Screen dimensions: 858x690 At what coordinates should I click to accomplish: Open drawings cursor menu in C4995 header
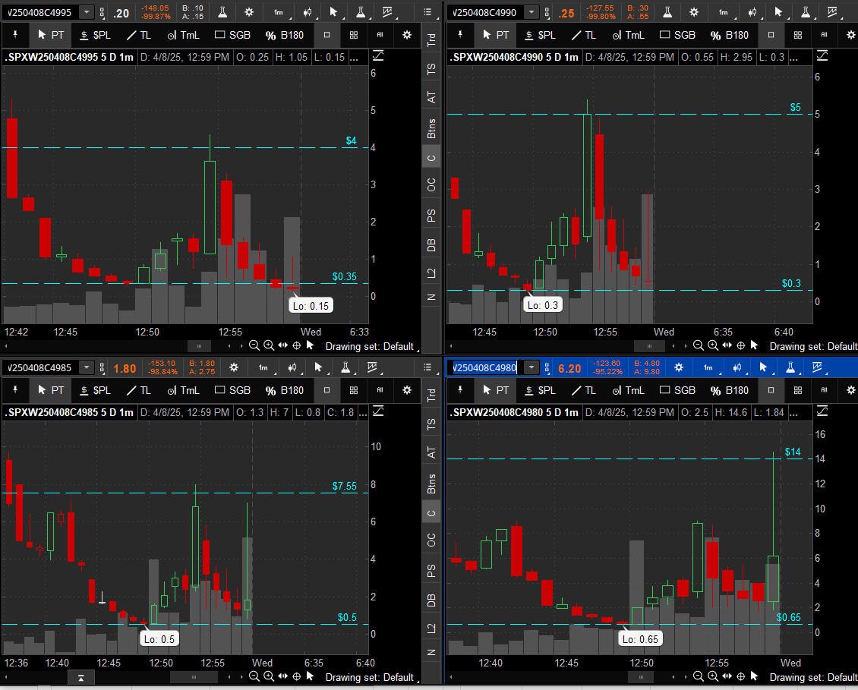pyautogui.click(x=334, y=12)
